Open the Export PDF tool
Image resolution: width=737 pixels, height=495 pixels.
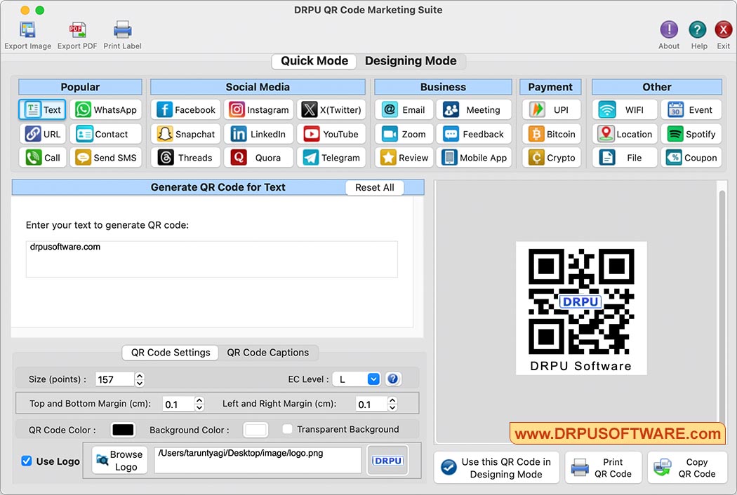[77, 34]
